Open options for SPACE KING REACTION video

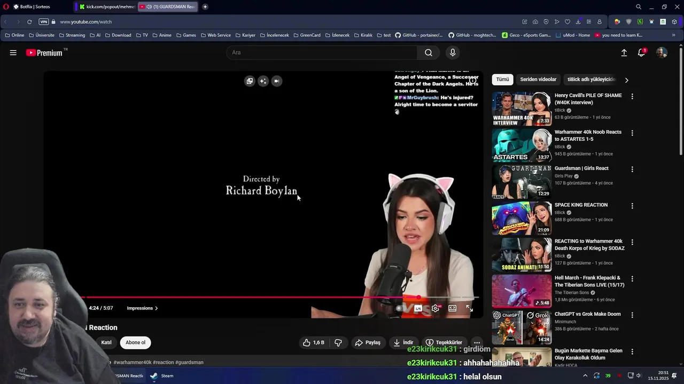click(632, 206)
